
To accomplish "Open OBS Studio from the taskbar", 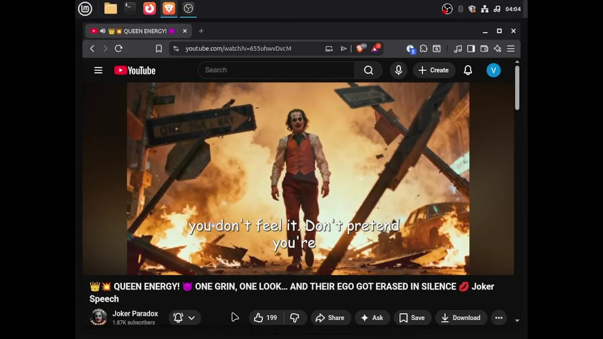I will click(x=188, y=8).
